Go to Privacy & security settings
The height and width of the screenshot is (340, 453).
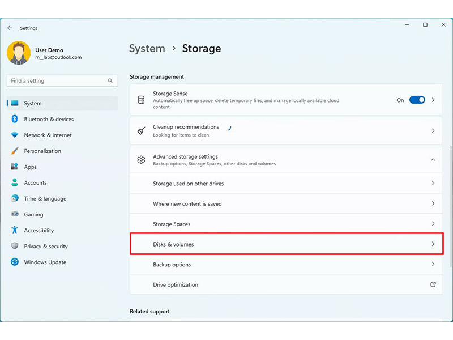(62, 246)
